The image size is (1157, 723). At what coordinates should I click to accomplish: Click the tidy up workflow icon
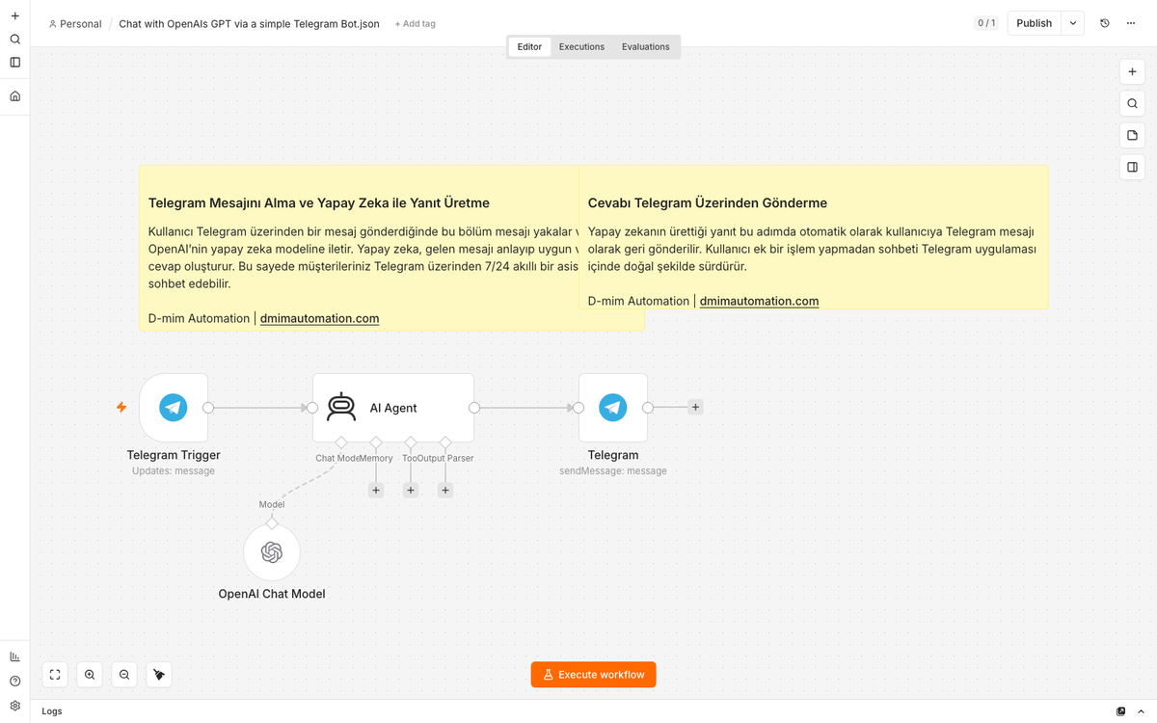pyautogui.click(x=159, y=675)
